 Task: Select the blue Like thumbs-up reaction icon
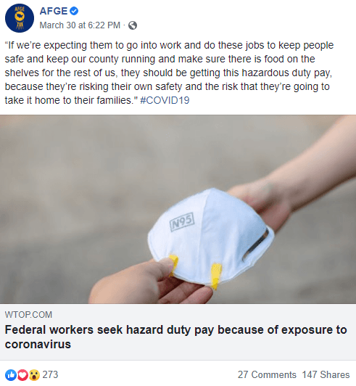point(11,375)
